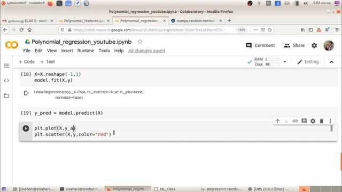This screenshot has height=192, width=342.
Task: Open more cell actions menu
Action: (x=330, y=121)
